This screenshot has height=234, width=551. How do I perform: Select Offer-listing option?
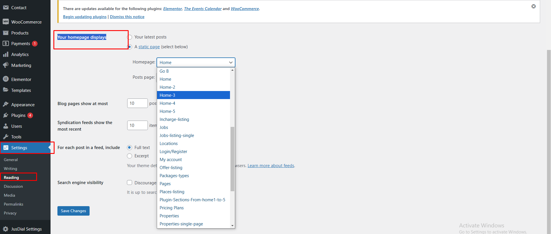(x=194, y=168)
